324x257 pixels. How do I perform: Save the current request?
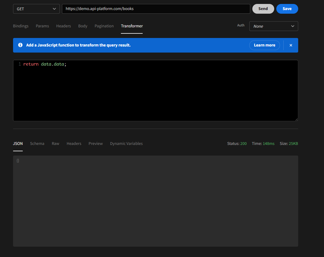click(x=287, y=9)
